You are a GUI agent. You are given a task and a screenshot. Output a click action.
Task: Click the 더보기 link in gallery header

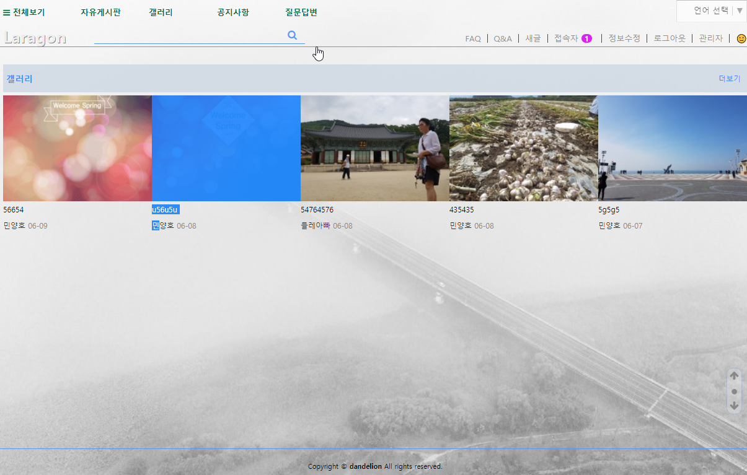coord(729,79)
